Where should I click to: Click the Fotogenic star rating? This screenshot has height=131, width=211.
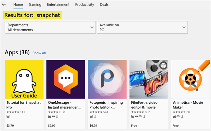pyautogui.click(x=96, y=112)
